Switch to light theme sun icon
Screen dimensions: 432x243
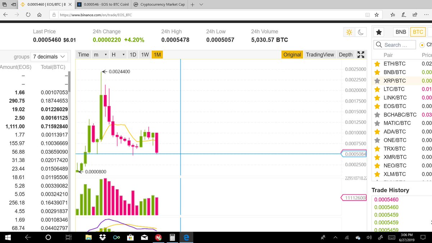point(348,32)
